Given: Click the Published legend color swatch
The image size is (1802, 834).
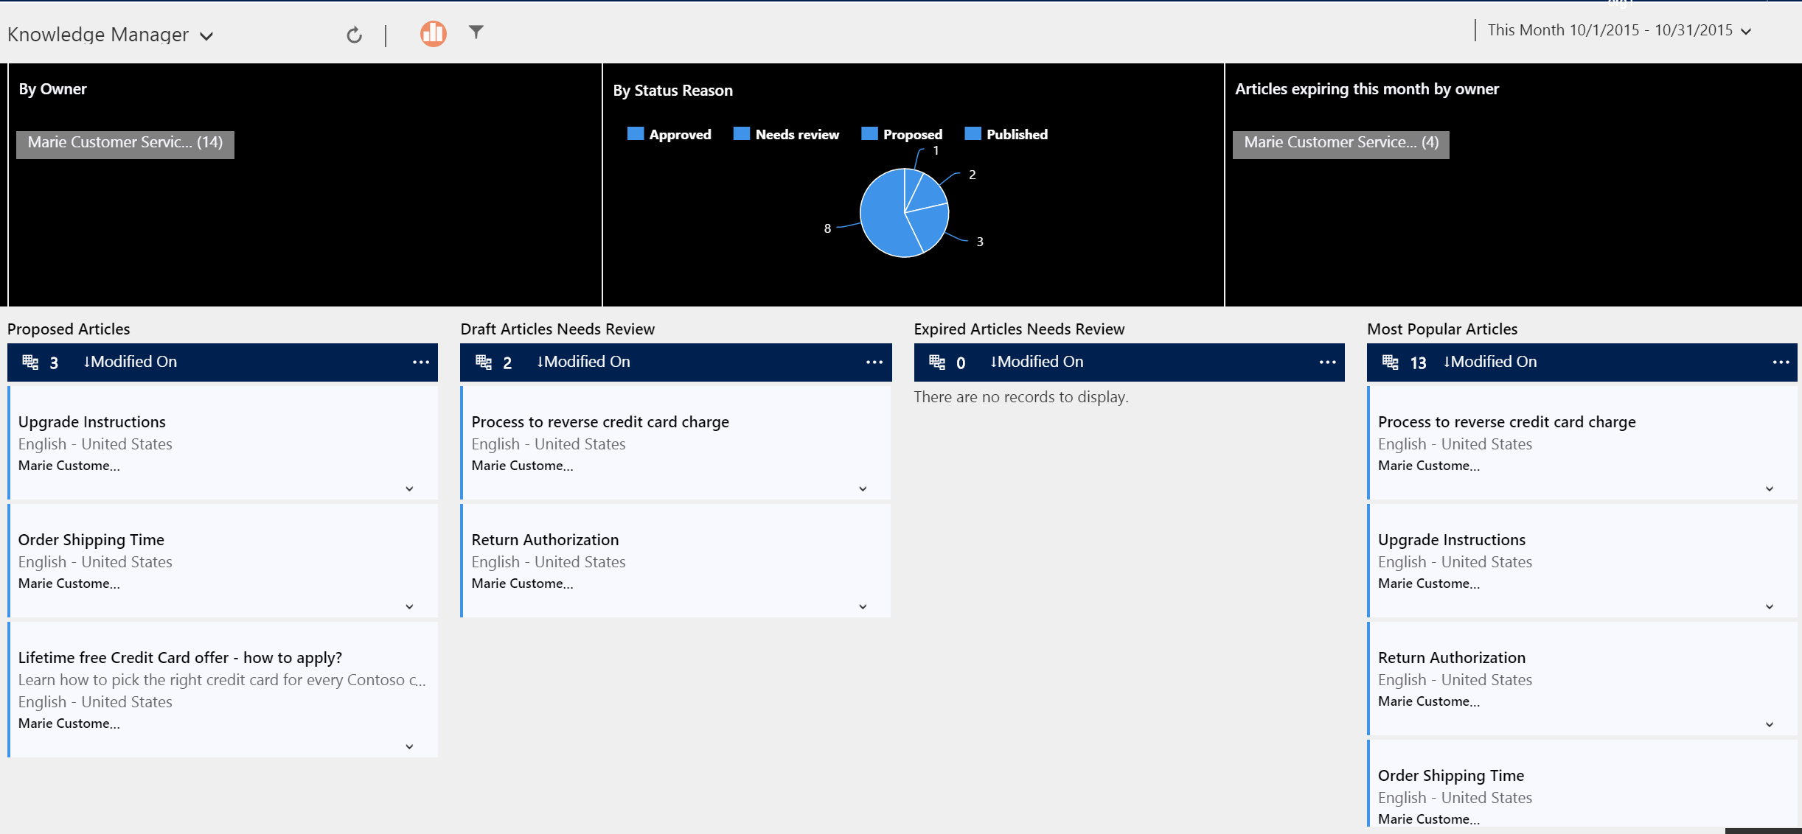Looking at the screenshot, I should (973, 133).
